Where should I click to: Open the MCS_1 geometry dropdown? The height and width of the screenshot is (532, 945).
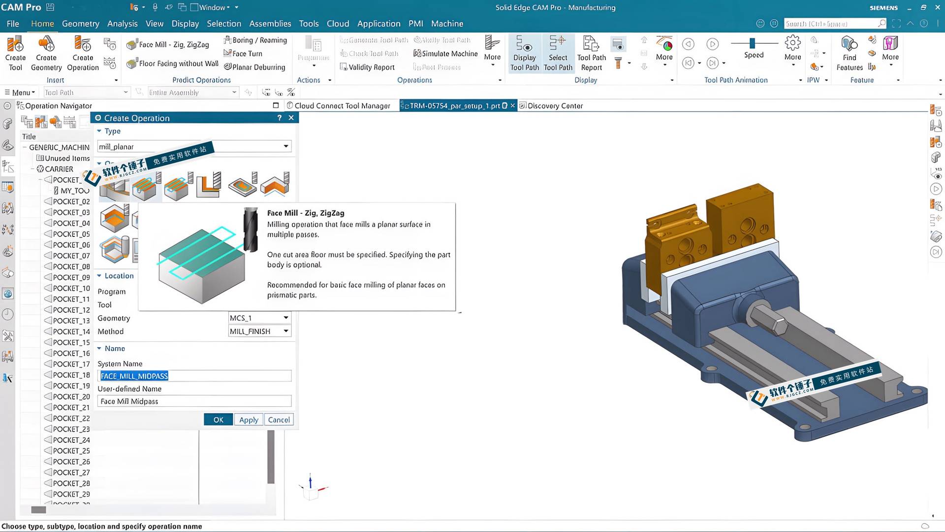pos(260,318)
